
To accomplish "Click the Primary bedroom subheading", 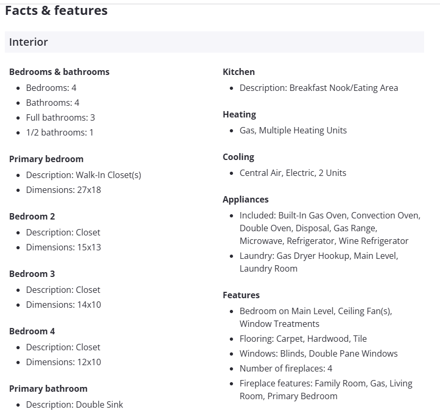I will (46, 159).
